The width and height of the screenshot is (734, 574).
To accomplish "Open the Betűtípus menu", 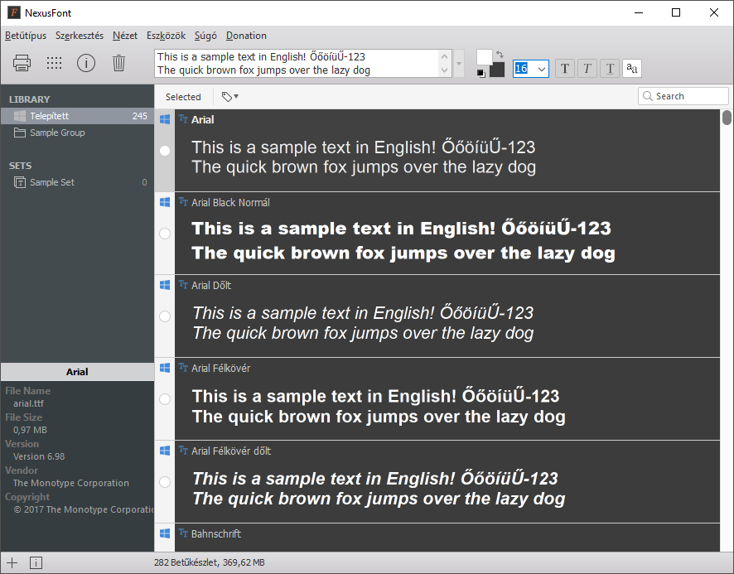I will 26,36.
